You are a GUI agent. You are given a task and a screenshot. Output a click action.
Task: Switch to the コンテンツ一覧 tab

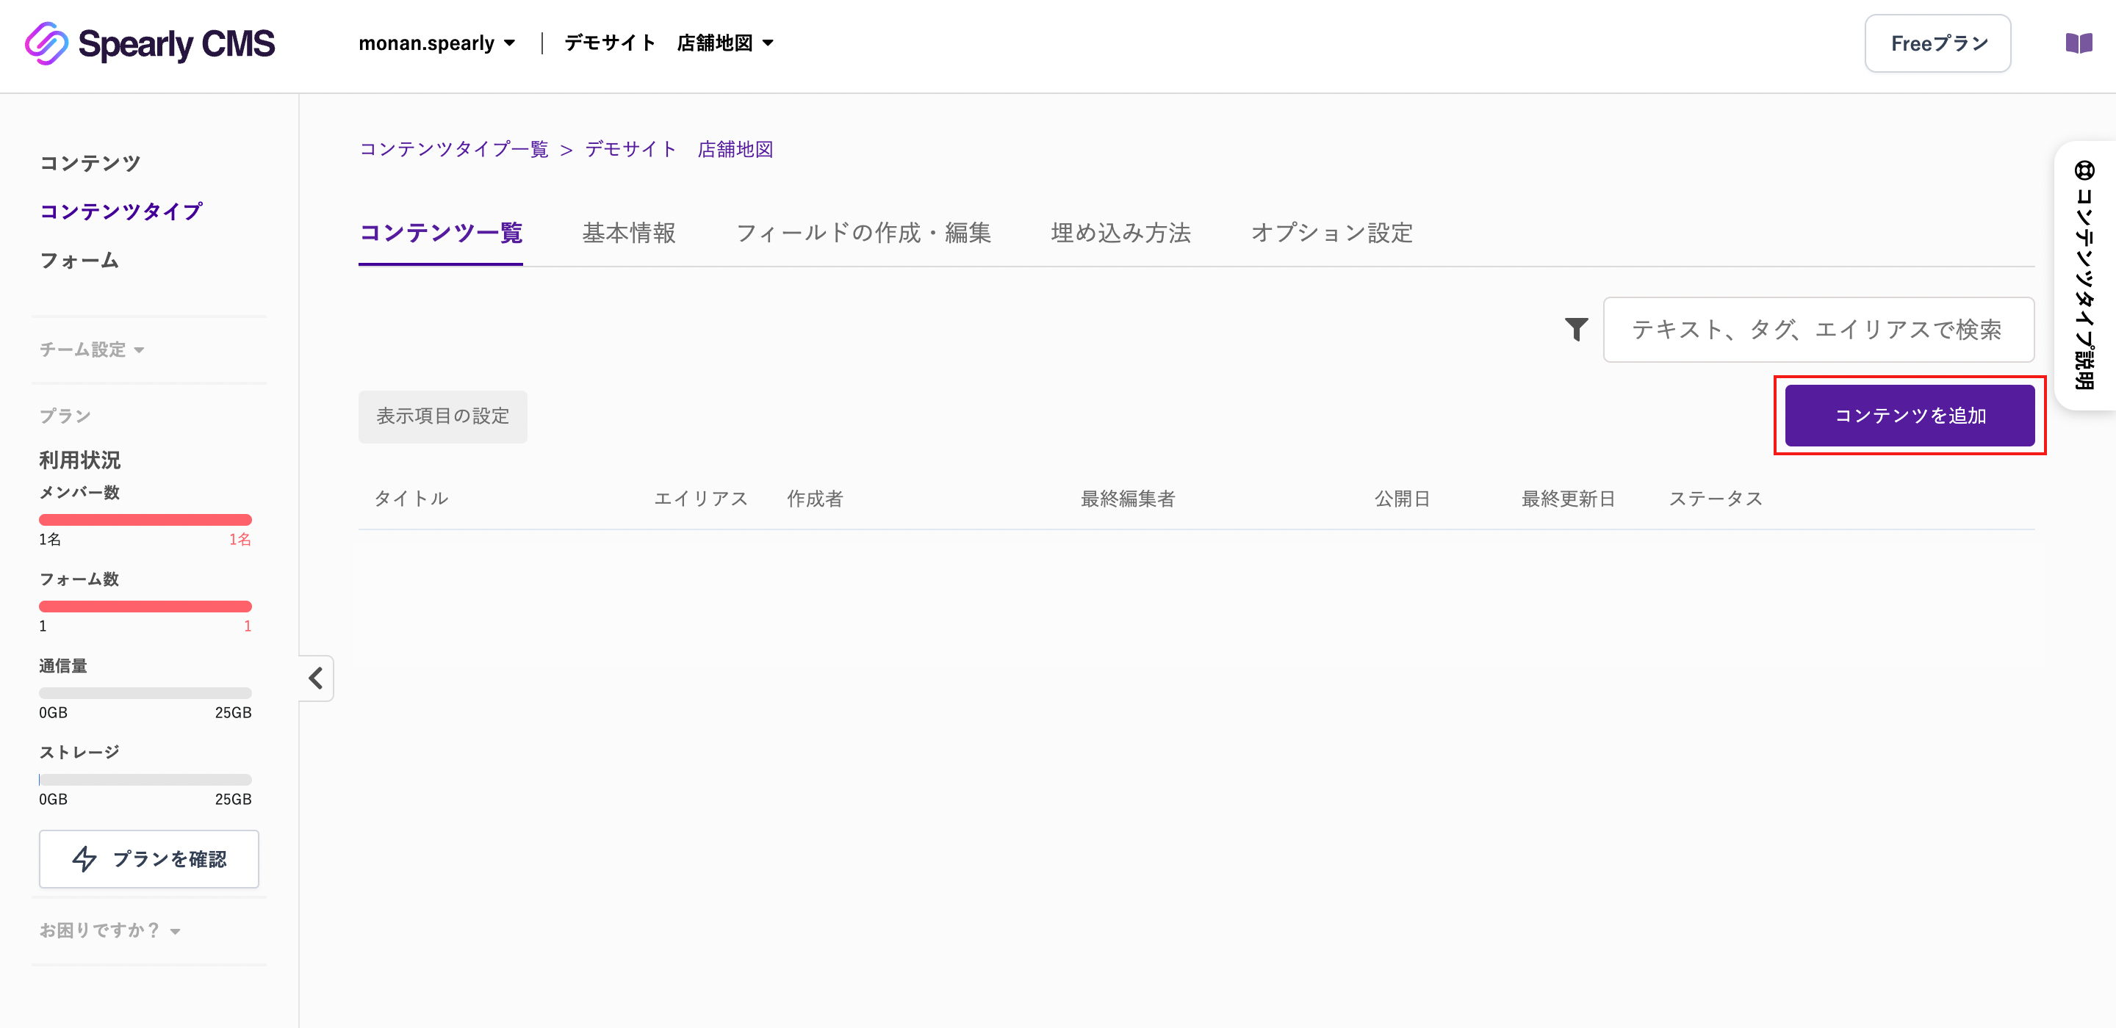click(440, 234)
